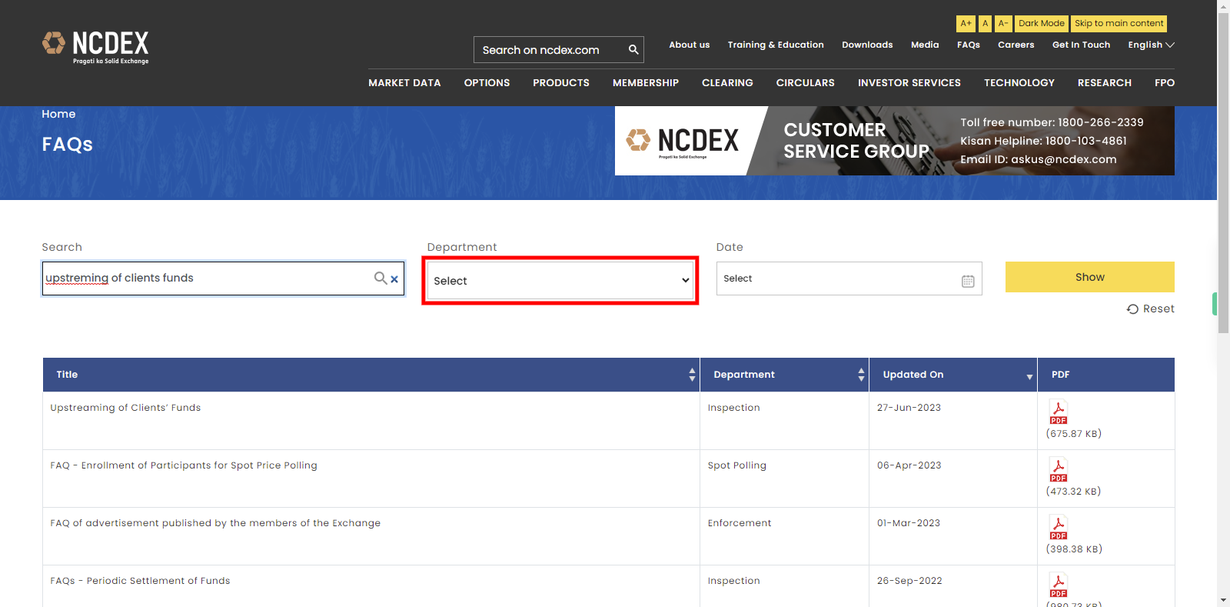Open the CIRCULARS menu

pos(805,82)
